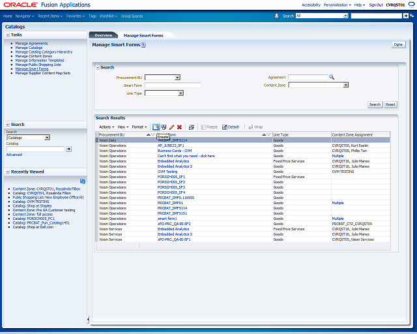Image resolution: width=417 pixels, height=334 pixels.
Task: Sort Procurement BU column ascending
Action: click(x=149, y=135)
